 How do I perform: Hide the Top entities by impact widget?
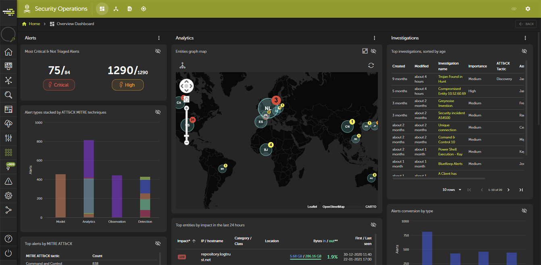coord(374,225)
